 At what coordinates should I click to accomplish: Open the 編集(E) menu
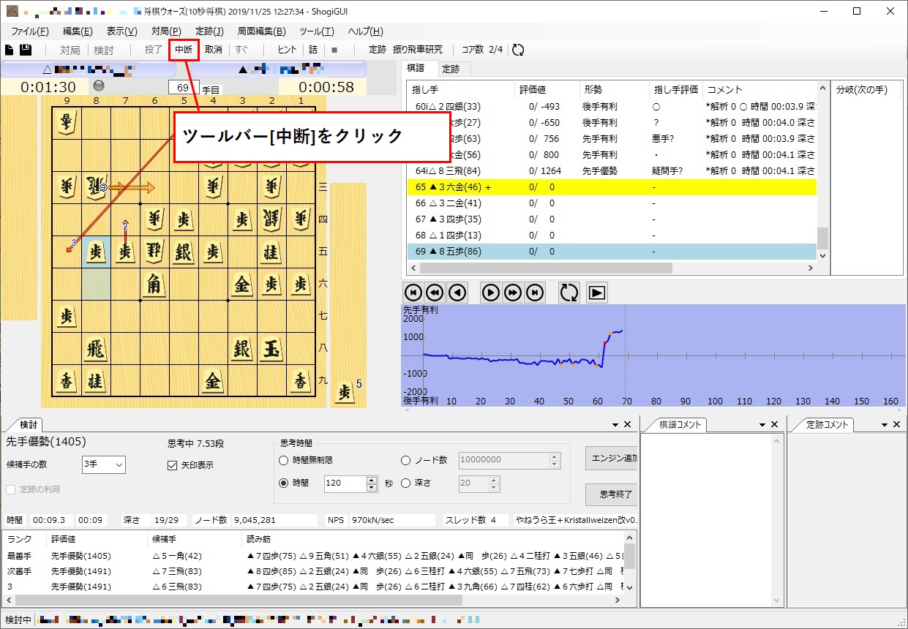tap(78, 31)
